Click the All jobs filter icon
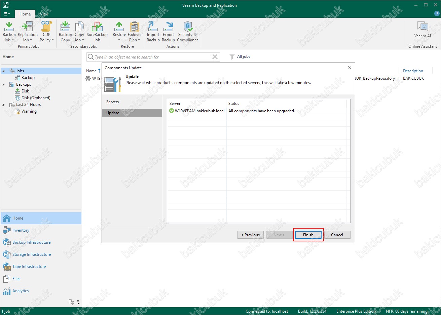The image size is (441, 315). coord(232,57)
